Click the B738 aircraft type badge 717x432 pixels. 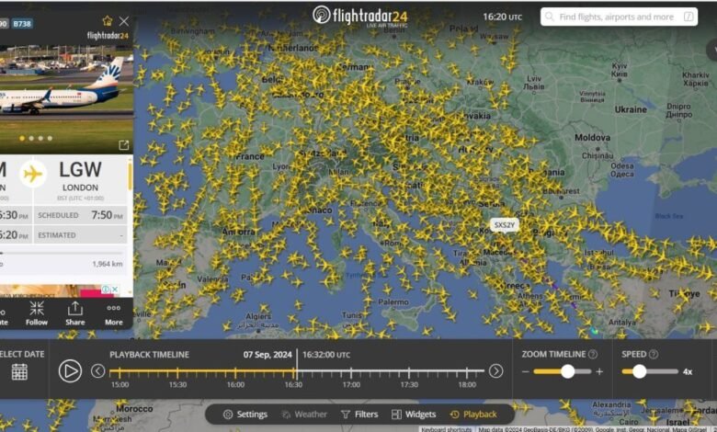tap(22, 24)
